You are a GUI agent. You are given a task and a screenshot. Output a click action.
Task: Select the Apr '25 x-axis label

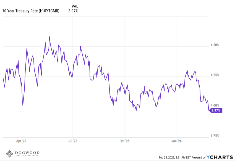click(21, 141)
